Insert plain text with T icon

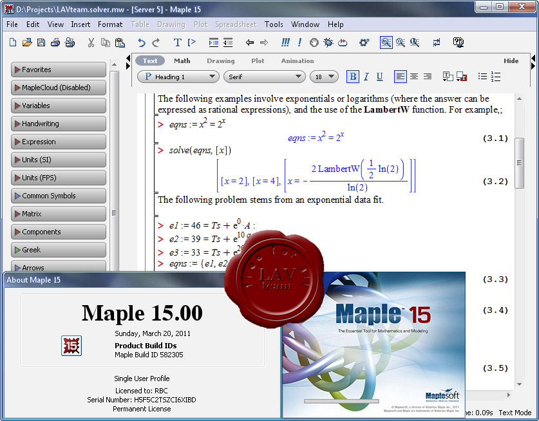[177, 42]
